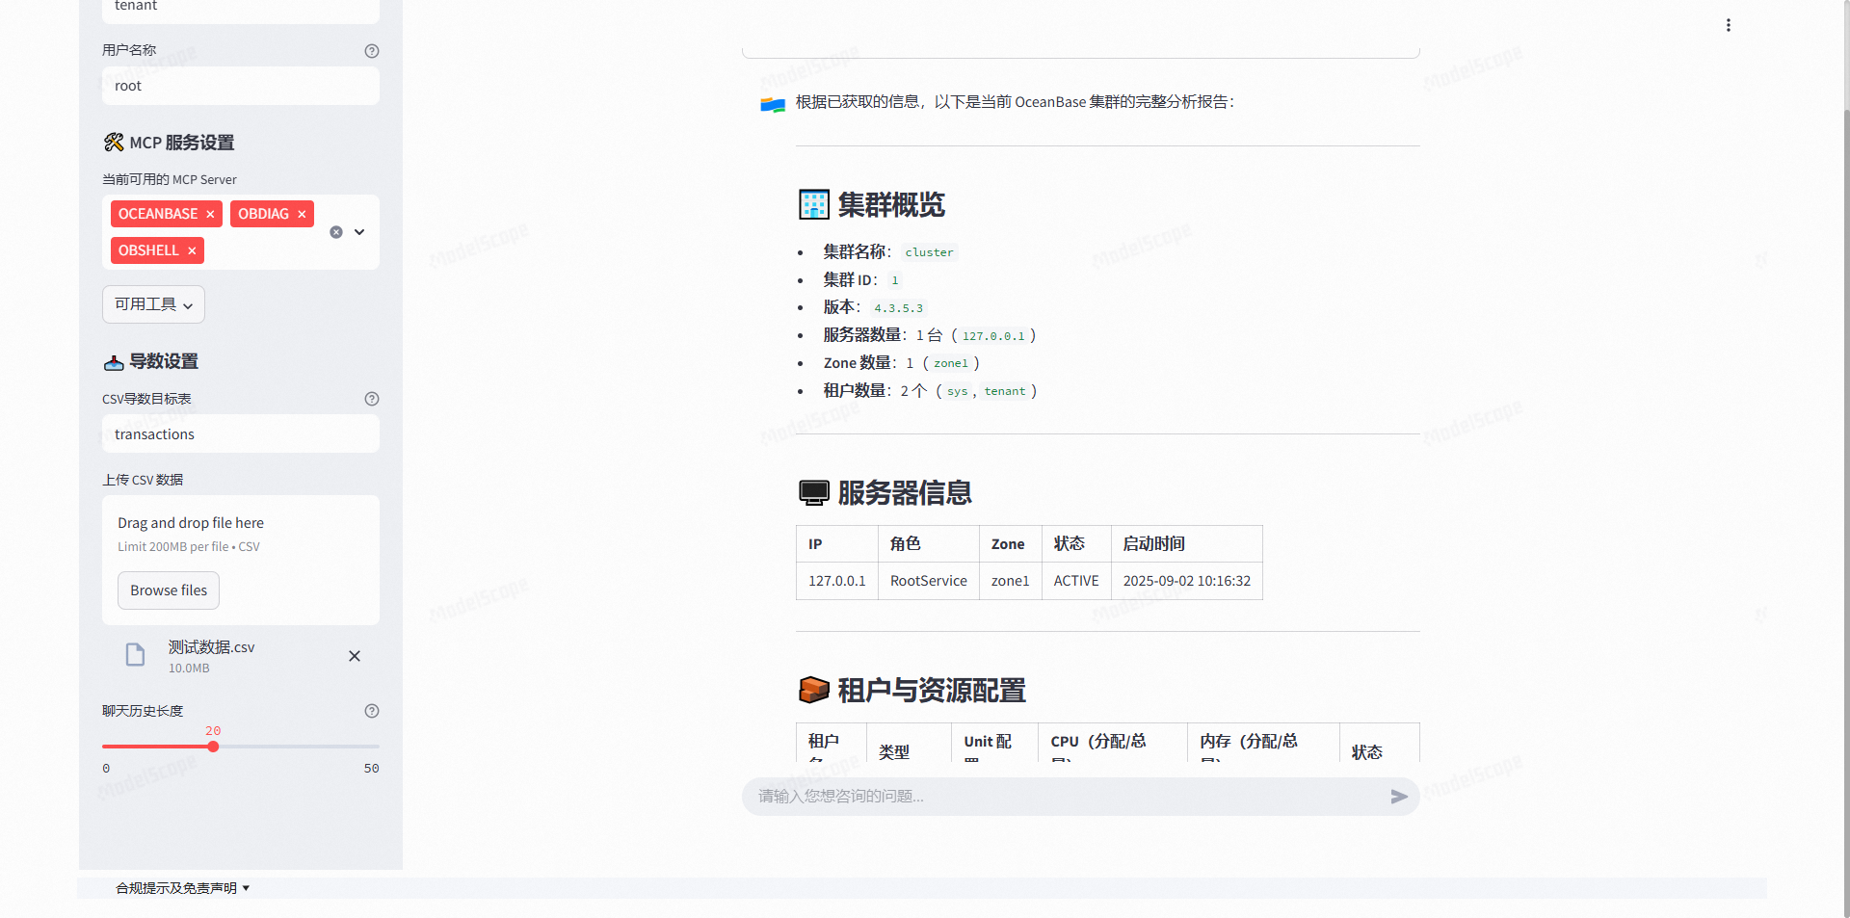Click the 聊天历史长度 slider handle at 20
This screenshot has height=918, width=1850.
tap(213, 746)
